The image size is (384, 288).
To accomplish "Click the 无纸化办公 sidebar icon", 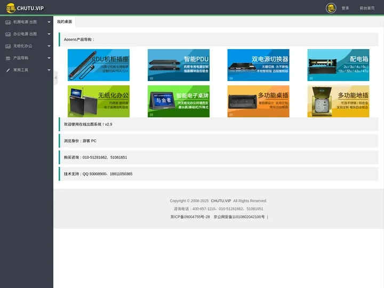I will click(x=8, y=46).
